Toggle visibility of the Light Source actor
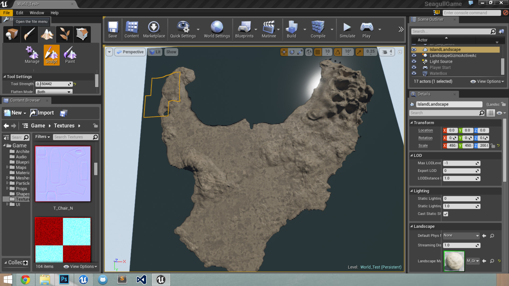This screenshot has height=286, width=509. [x=414, y=61]
